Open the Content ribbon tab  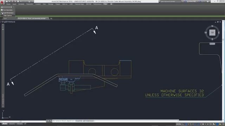coord(38,4)
